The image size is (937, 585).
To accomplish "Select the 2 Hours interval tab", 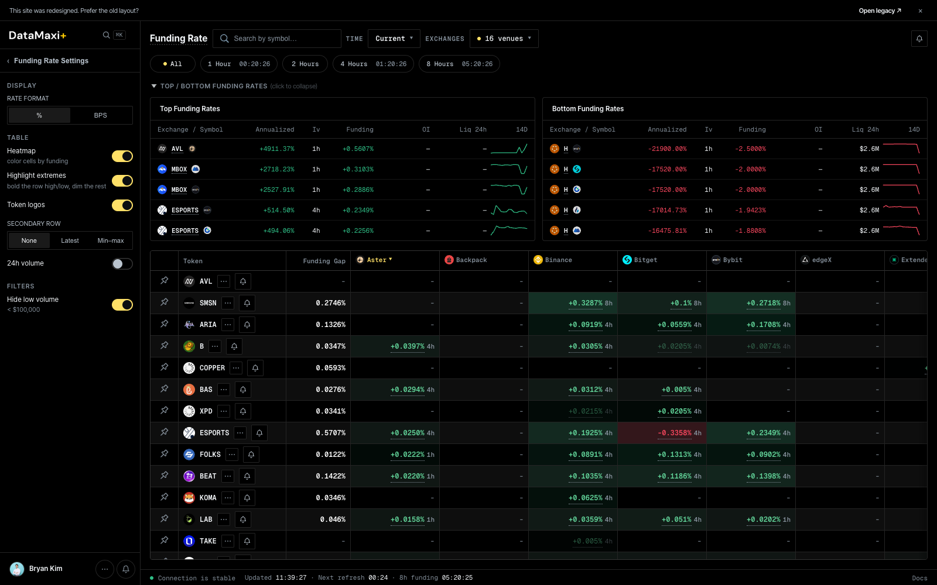I will pyautogui.click(x=305, y=64).
